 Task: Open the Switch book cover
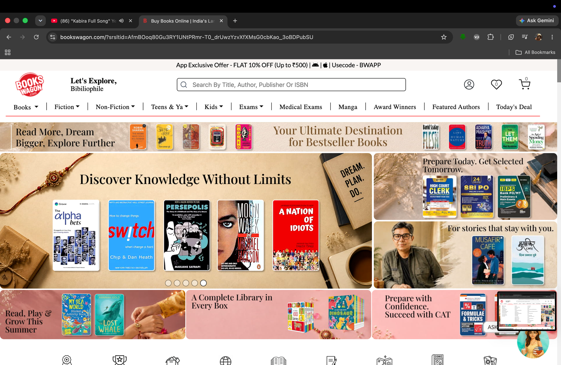point(131,235)
